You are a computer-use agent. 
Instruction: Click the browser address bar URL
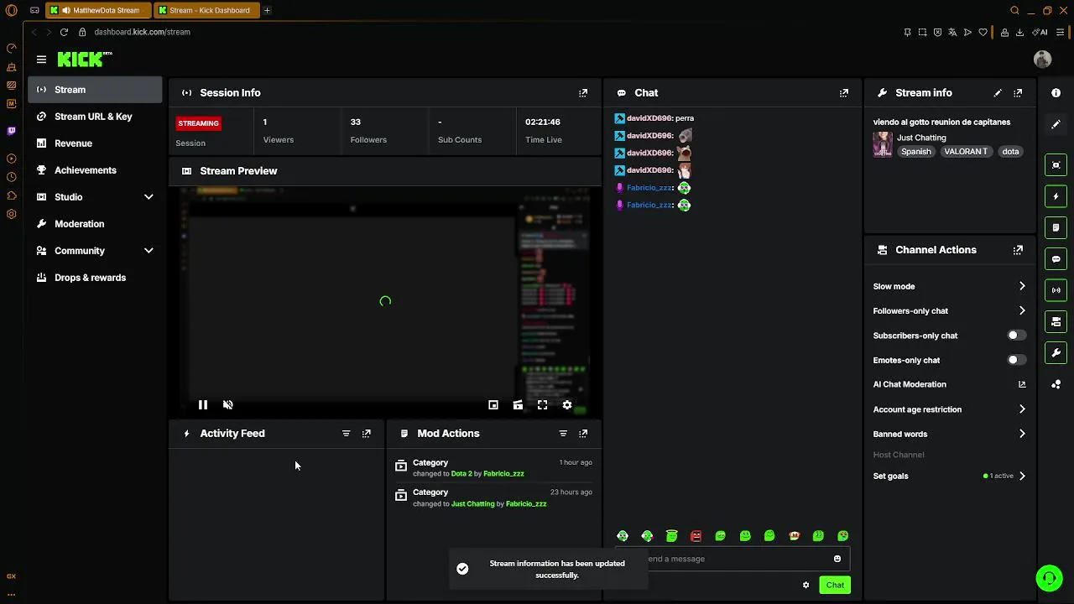click(x=143, y=32)
